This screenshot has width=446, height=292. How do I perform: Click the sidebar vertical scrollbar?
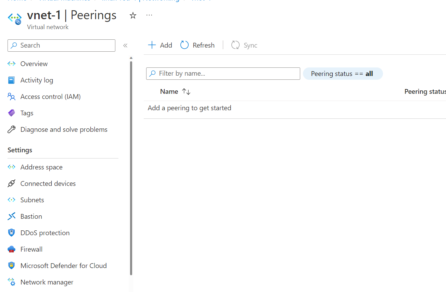[x=131, y=168]
